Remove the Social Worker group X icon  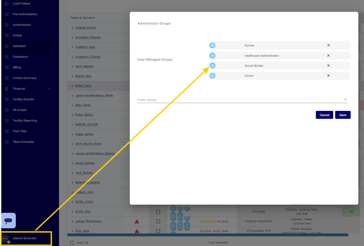pyautogui.click(x=328, y=66)
